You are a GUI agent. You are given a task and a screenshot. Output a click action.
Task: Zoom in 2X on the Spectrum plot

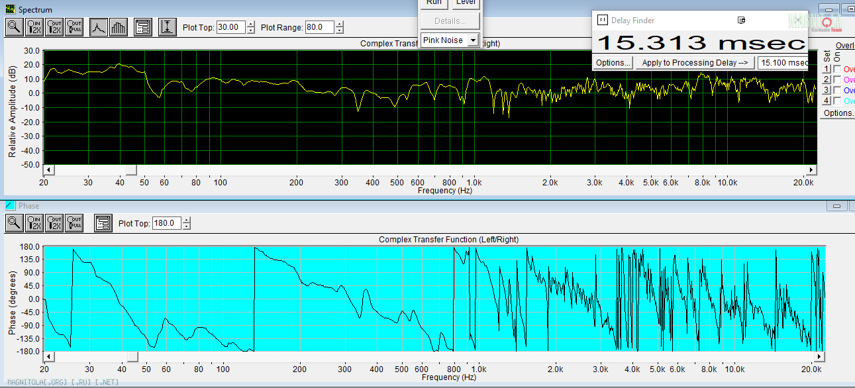(35, 27)
